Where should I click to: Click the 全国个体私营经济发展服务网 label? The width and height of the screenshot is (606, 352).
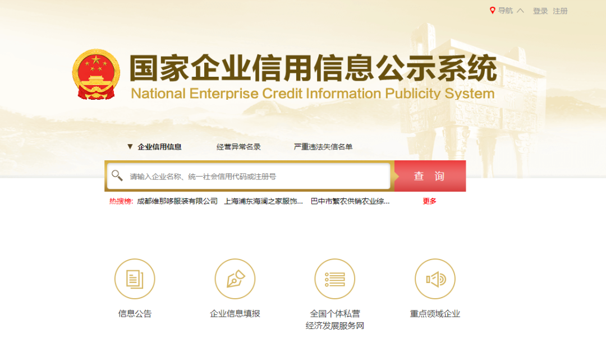click(334, 319)
